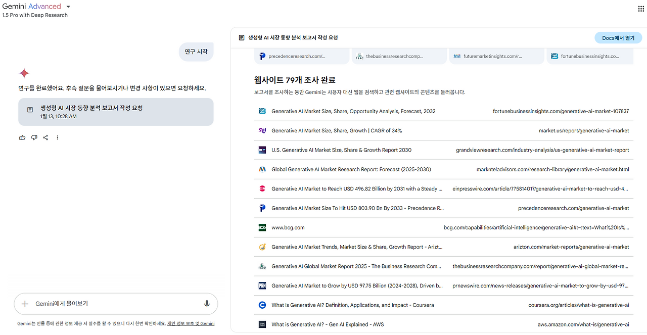This screenshot has width=647, height=335.
Task: Open the 생성형 AI 시장 동향 report card
Action: click(x=116, y=112)
